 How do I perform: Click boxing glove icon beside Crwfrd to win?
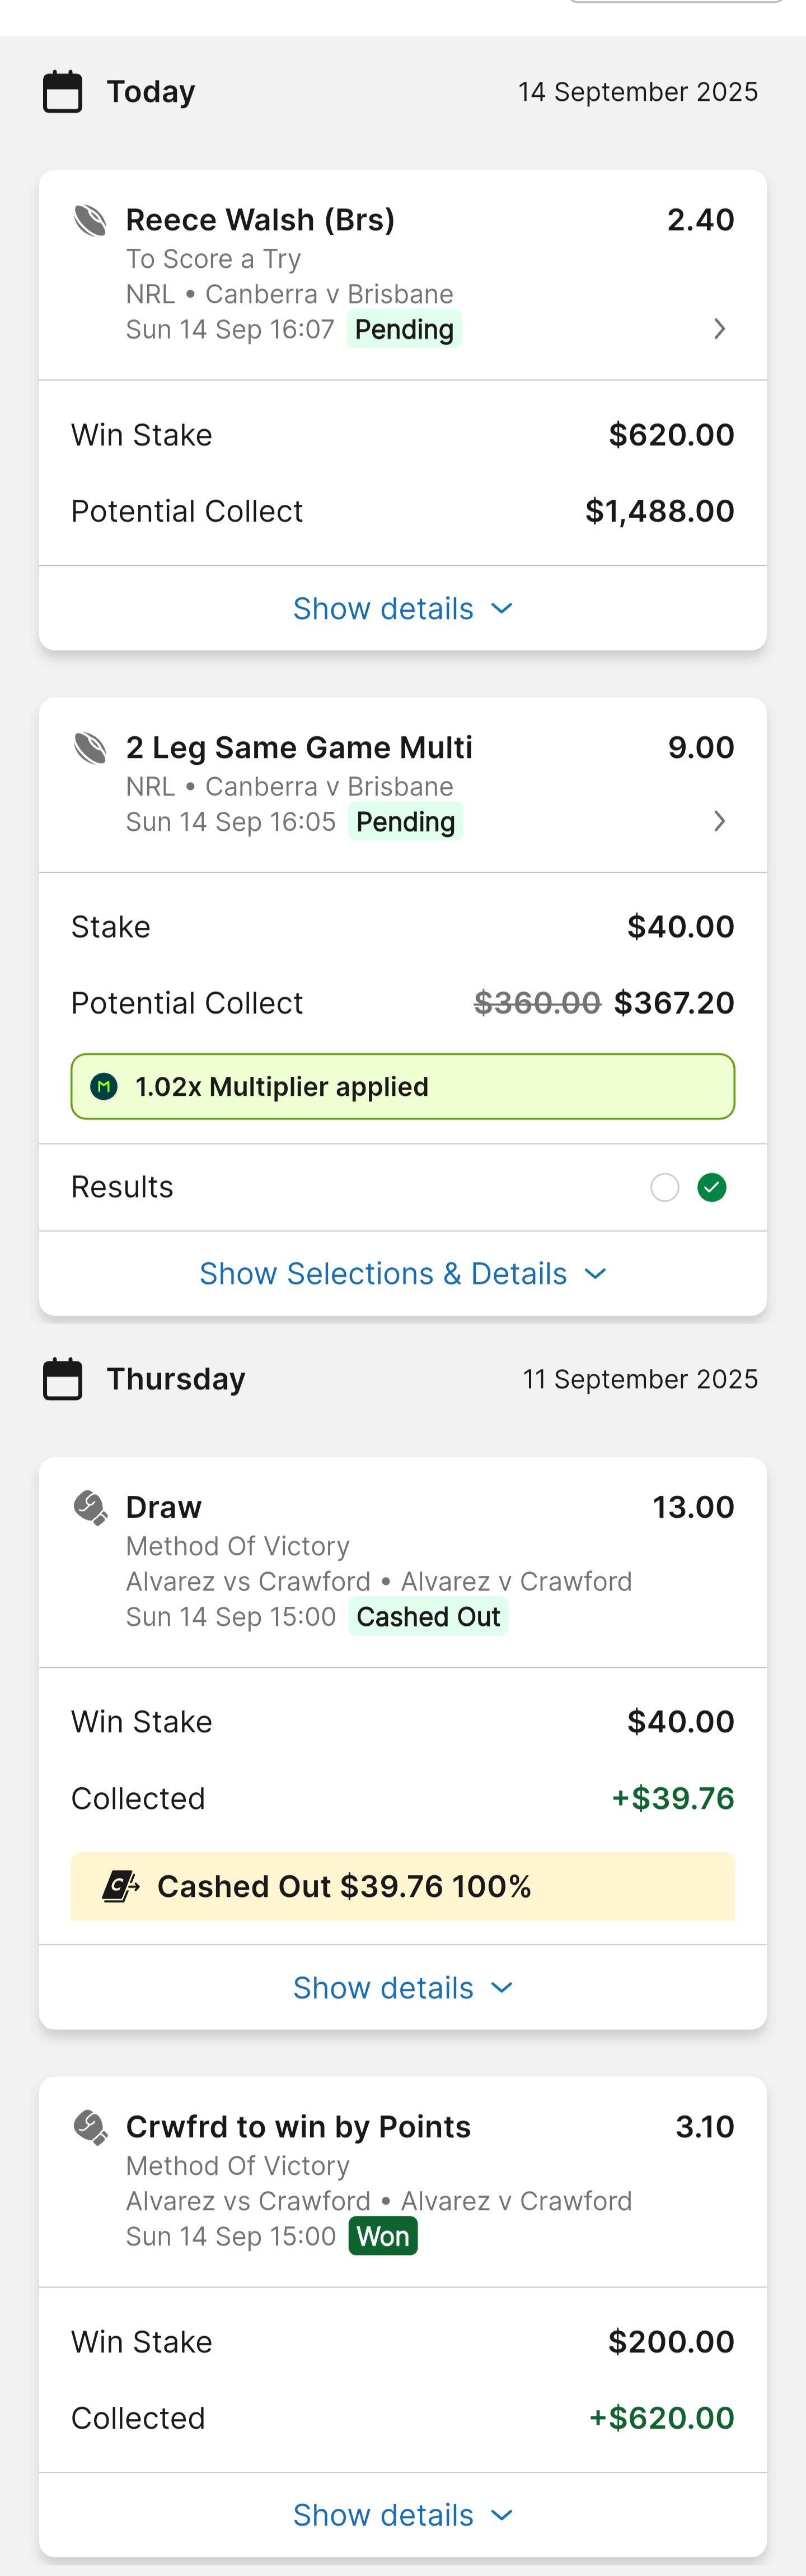point(91,2127)
